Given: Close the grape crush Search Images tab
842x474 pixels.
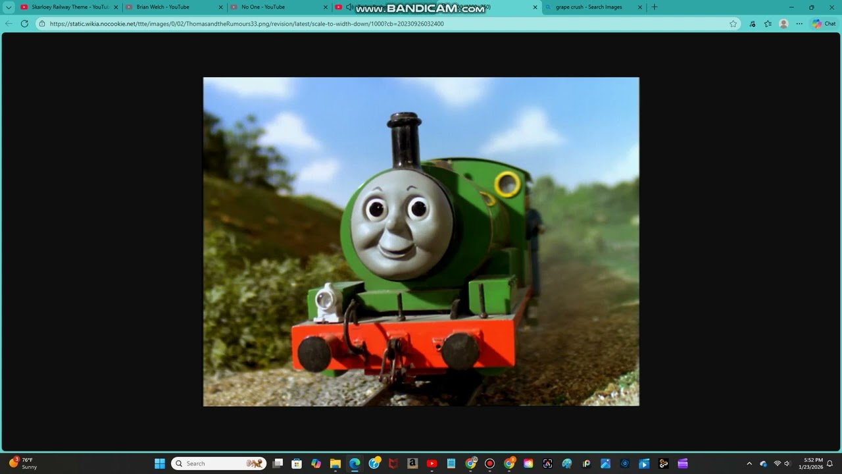Looking at the screenshot, I should (640, 7).
